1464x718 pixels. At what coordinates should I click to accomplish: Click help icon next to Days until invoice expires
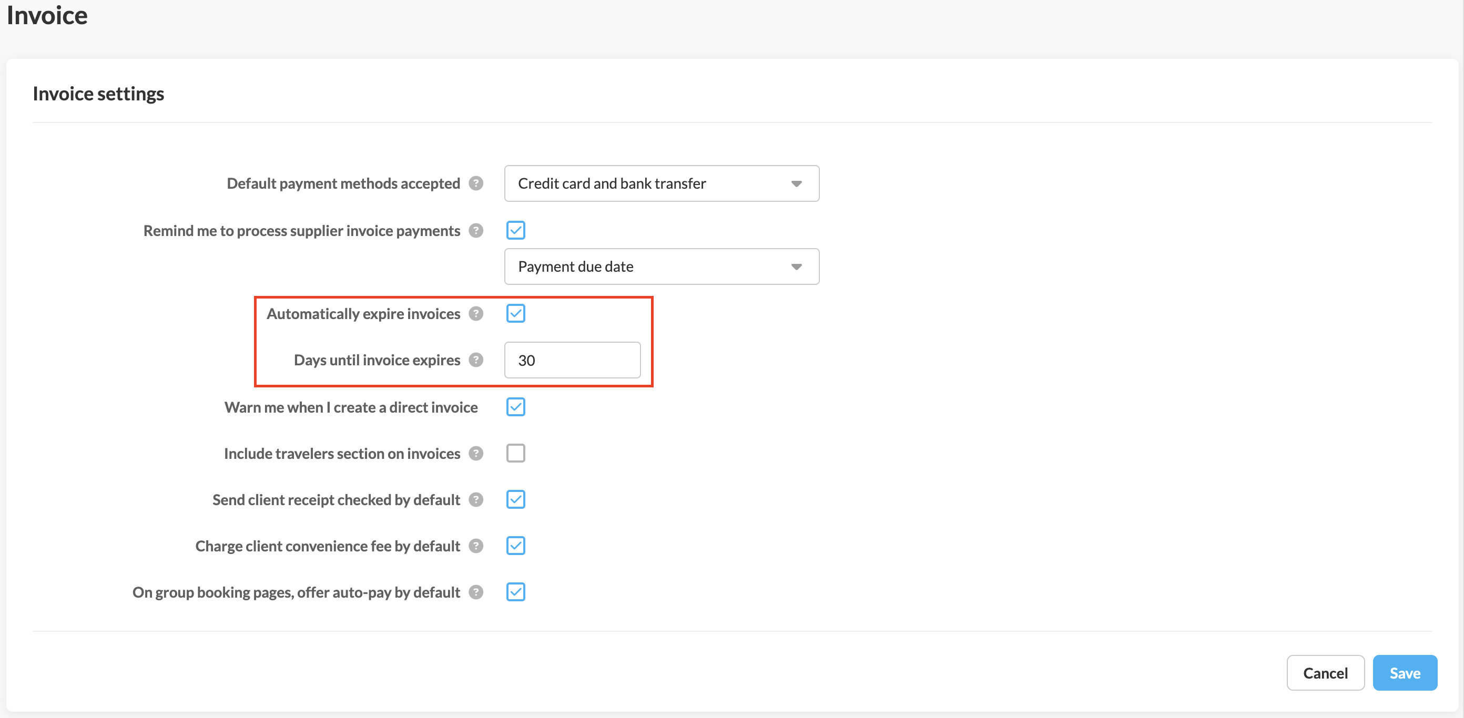pyautogui.click(x=476, y=360)
